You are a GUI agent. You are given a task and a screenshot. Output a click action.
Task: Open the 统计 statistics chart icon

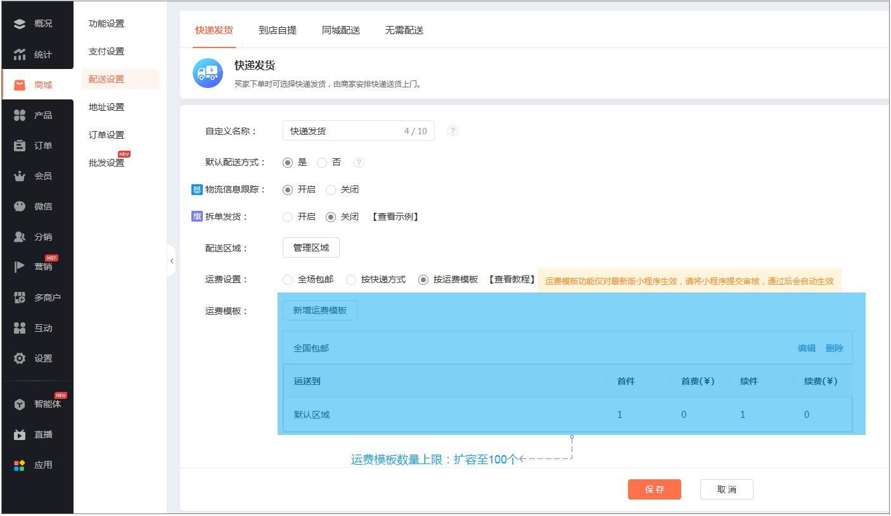[20, 54]
